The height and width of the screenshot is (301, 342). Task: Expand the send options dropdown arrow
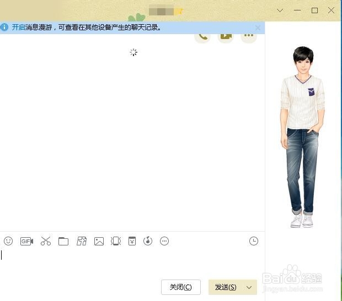[x=249, y=287]
